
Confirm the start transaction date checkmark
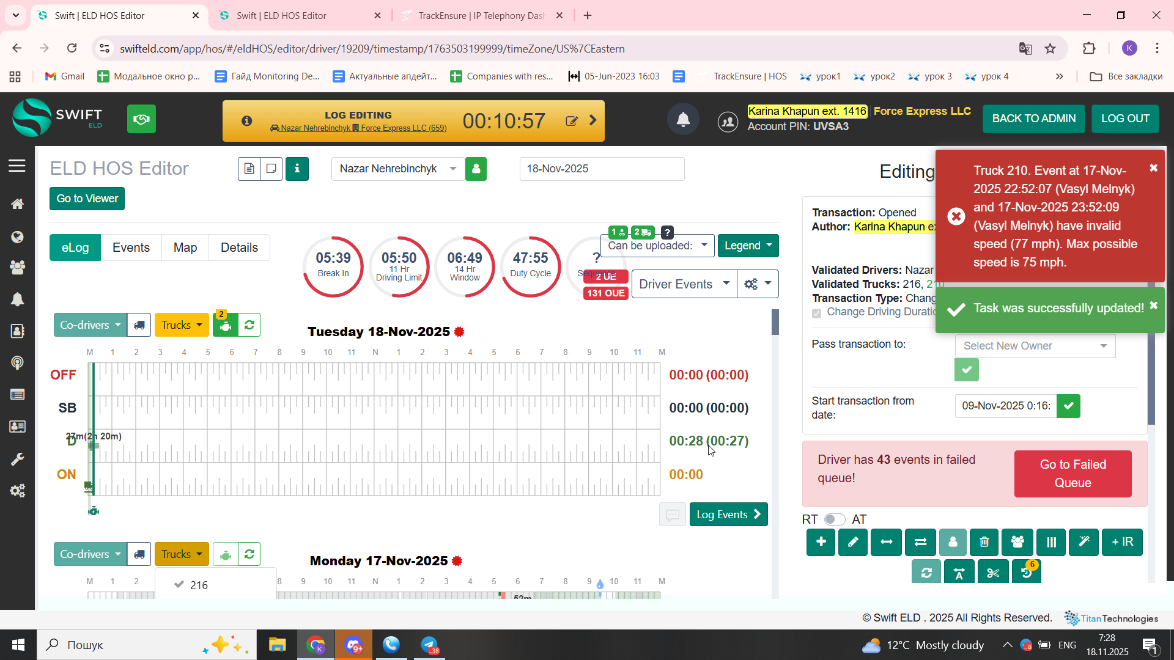click(1068, 406)
